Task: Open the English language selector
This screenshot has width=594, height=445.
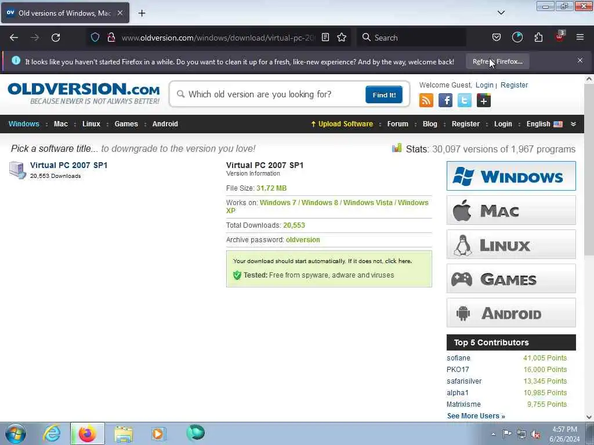Action: (544, 124)
